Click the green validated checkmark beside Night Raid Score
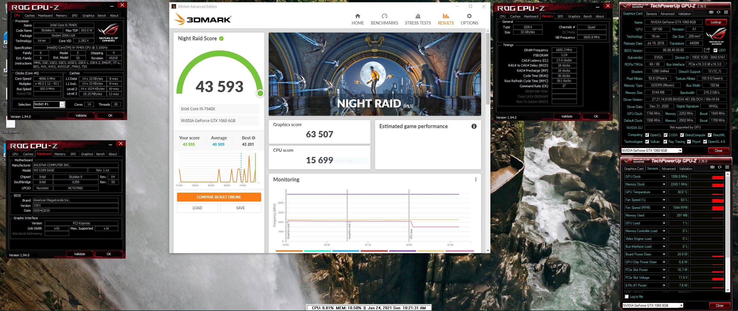Image resolution: width=738 pixels, height=311 pixels. click(221, 38)
